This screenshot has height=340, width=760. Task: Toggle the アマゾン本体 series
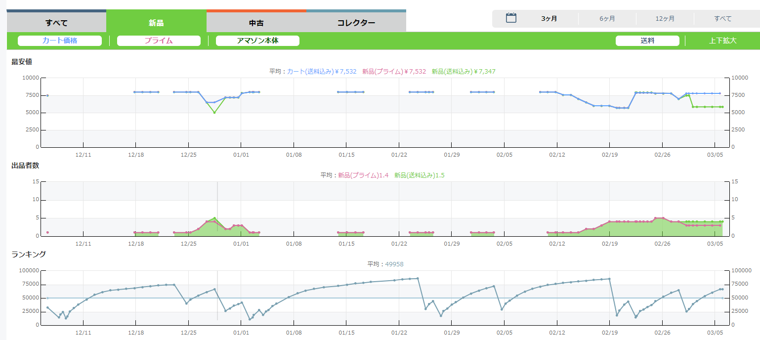[x=257, y=41]
